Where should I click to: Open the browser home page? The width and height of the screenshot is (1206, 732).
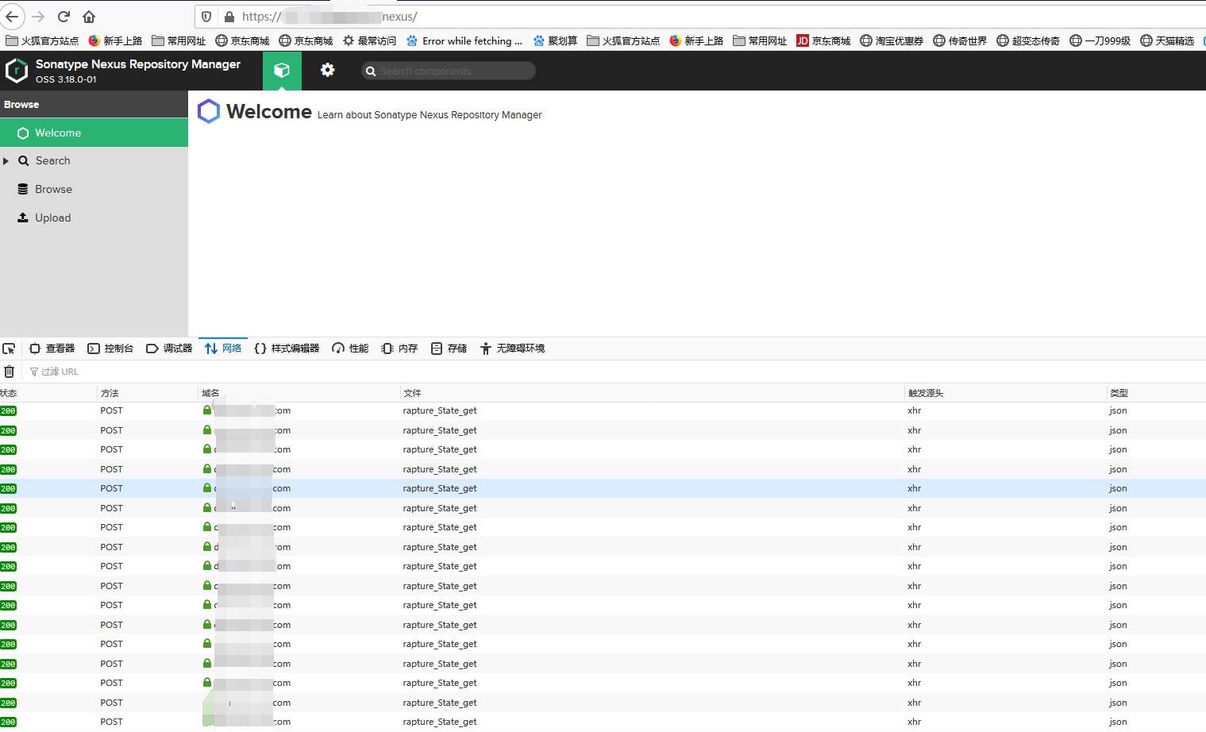[x=90, y=16]
